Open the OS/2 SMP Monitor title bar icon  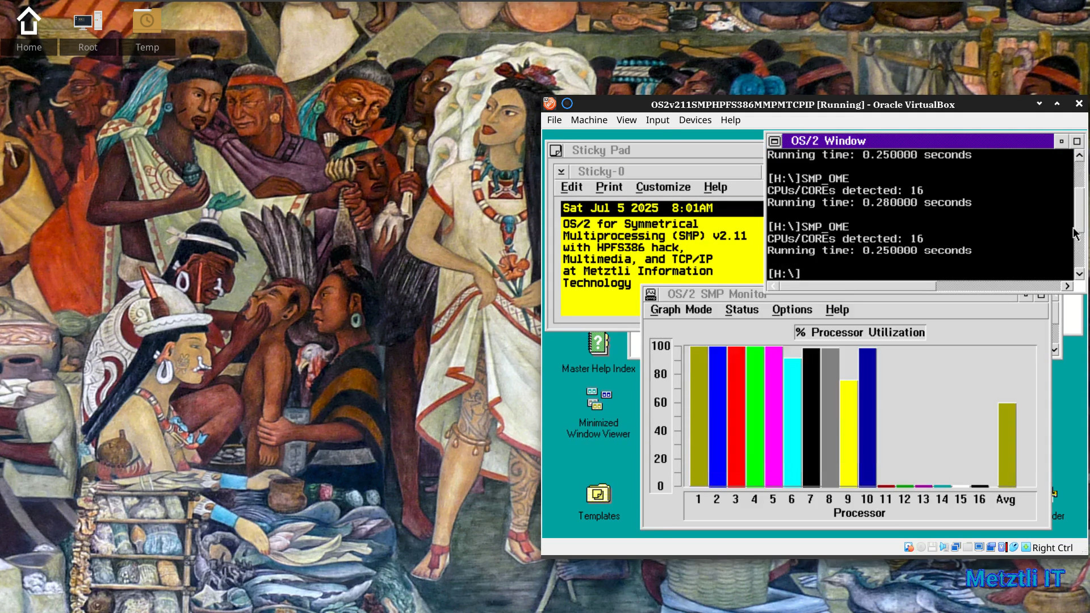(x=651, y=294)
